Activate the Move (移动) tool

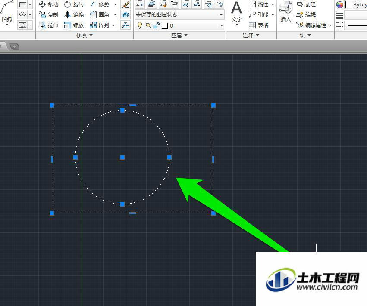point(48,4)
